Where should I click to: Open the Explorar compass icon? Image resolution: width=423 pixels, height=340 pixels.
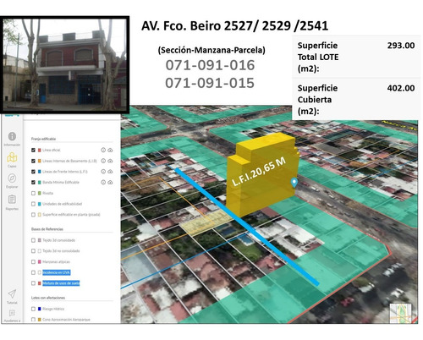[x=12, y=178]
